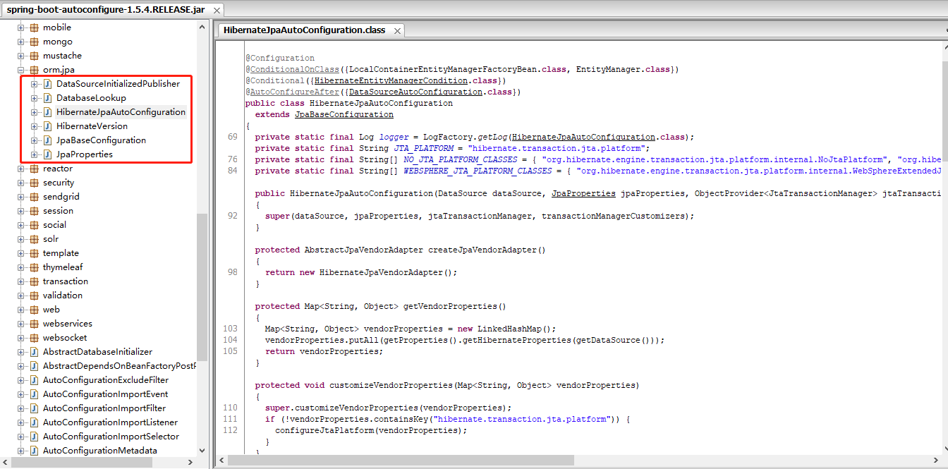Select the JpaBaseConfiguration label in the tree
This screenshot has height=469, width=948.
101,140
